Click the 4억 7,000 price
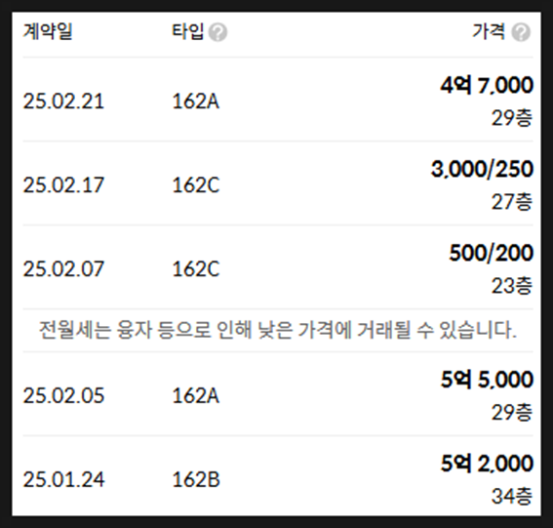Image resolution: width=553 pixels, height=528 pixels. tap(487, 86)
